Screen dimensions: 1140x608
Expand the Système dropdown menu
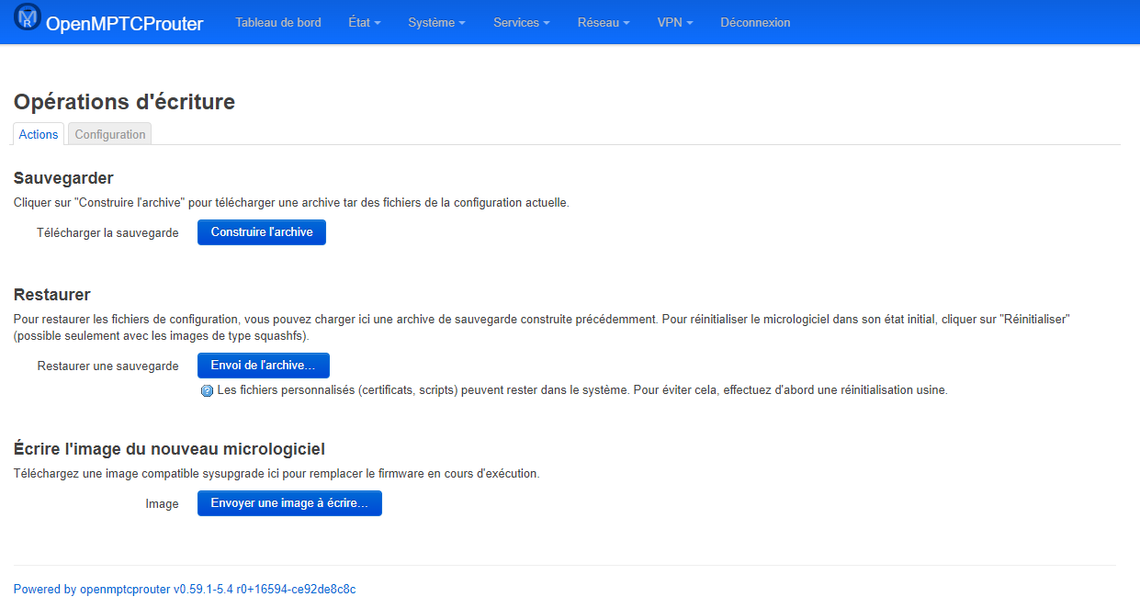436,22
